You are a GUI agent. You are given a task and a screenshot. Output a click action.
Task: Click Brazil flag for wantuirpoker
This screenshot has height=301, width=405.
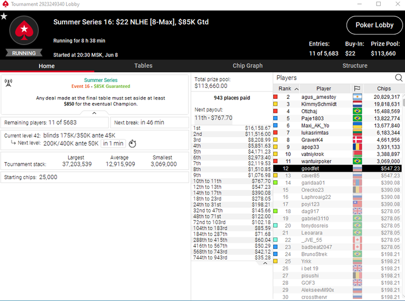[x=357, y=161]
